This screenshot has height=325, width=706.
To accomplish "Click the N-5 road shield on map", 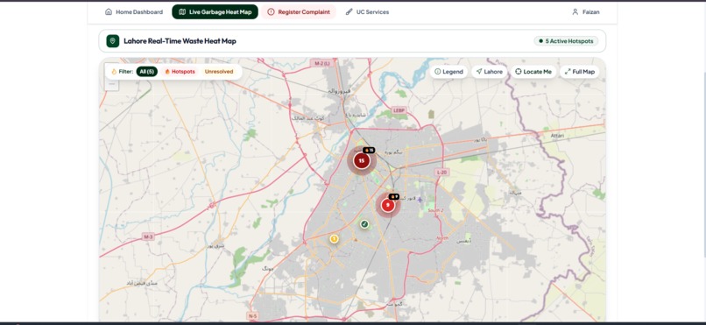I will pyautogui.click(x=252, y=316).
